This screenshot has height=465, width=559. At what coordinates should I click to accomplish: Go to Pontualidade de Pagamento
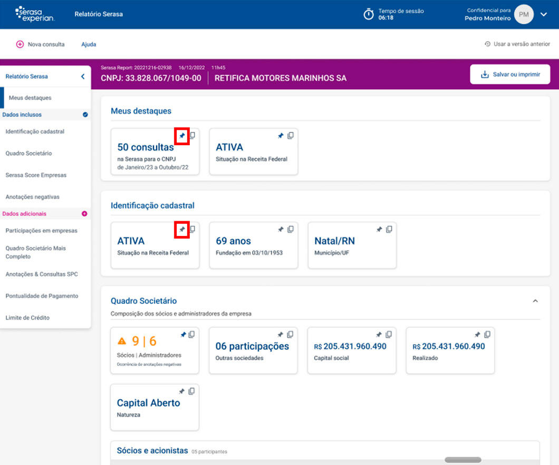[42, 296]
